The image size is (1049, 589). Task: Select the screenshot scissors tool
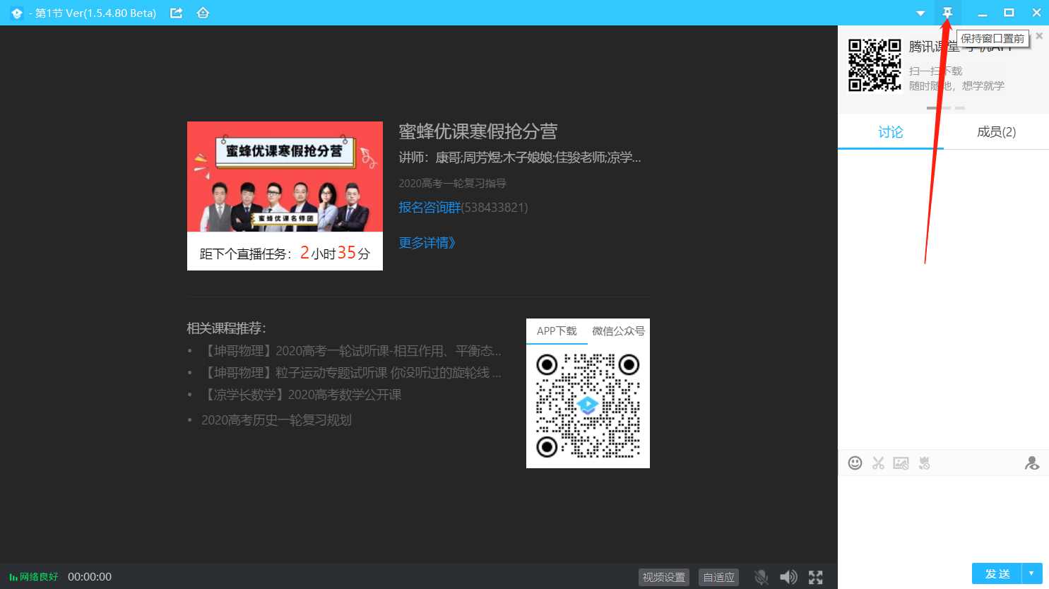pos(878,463)
